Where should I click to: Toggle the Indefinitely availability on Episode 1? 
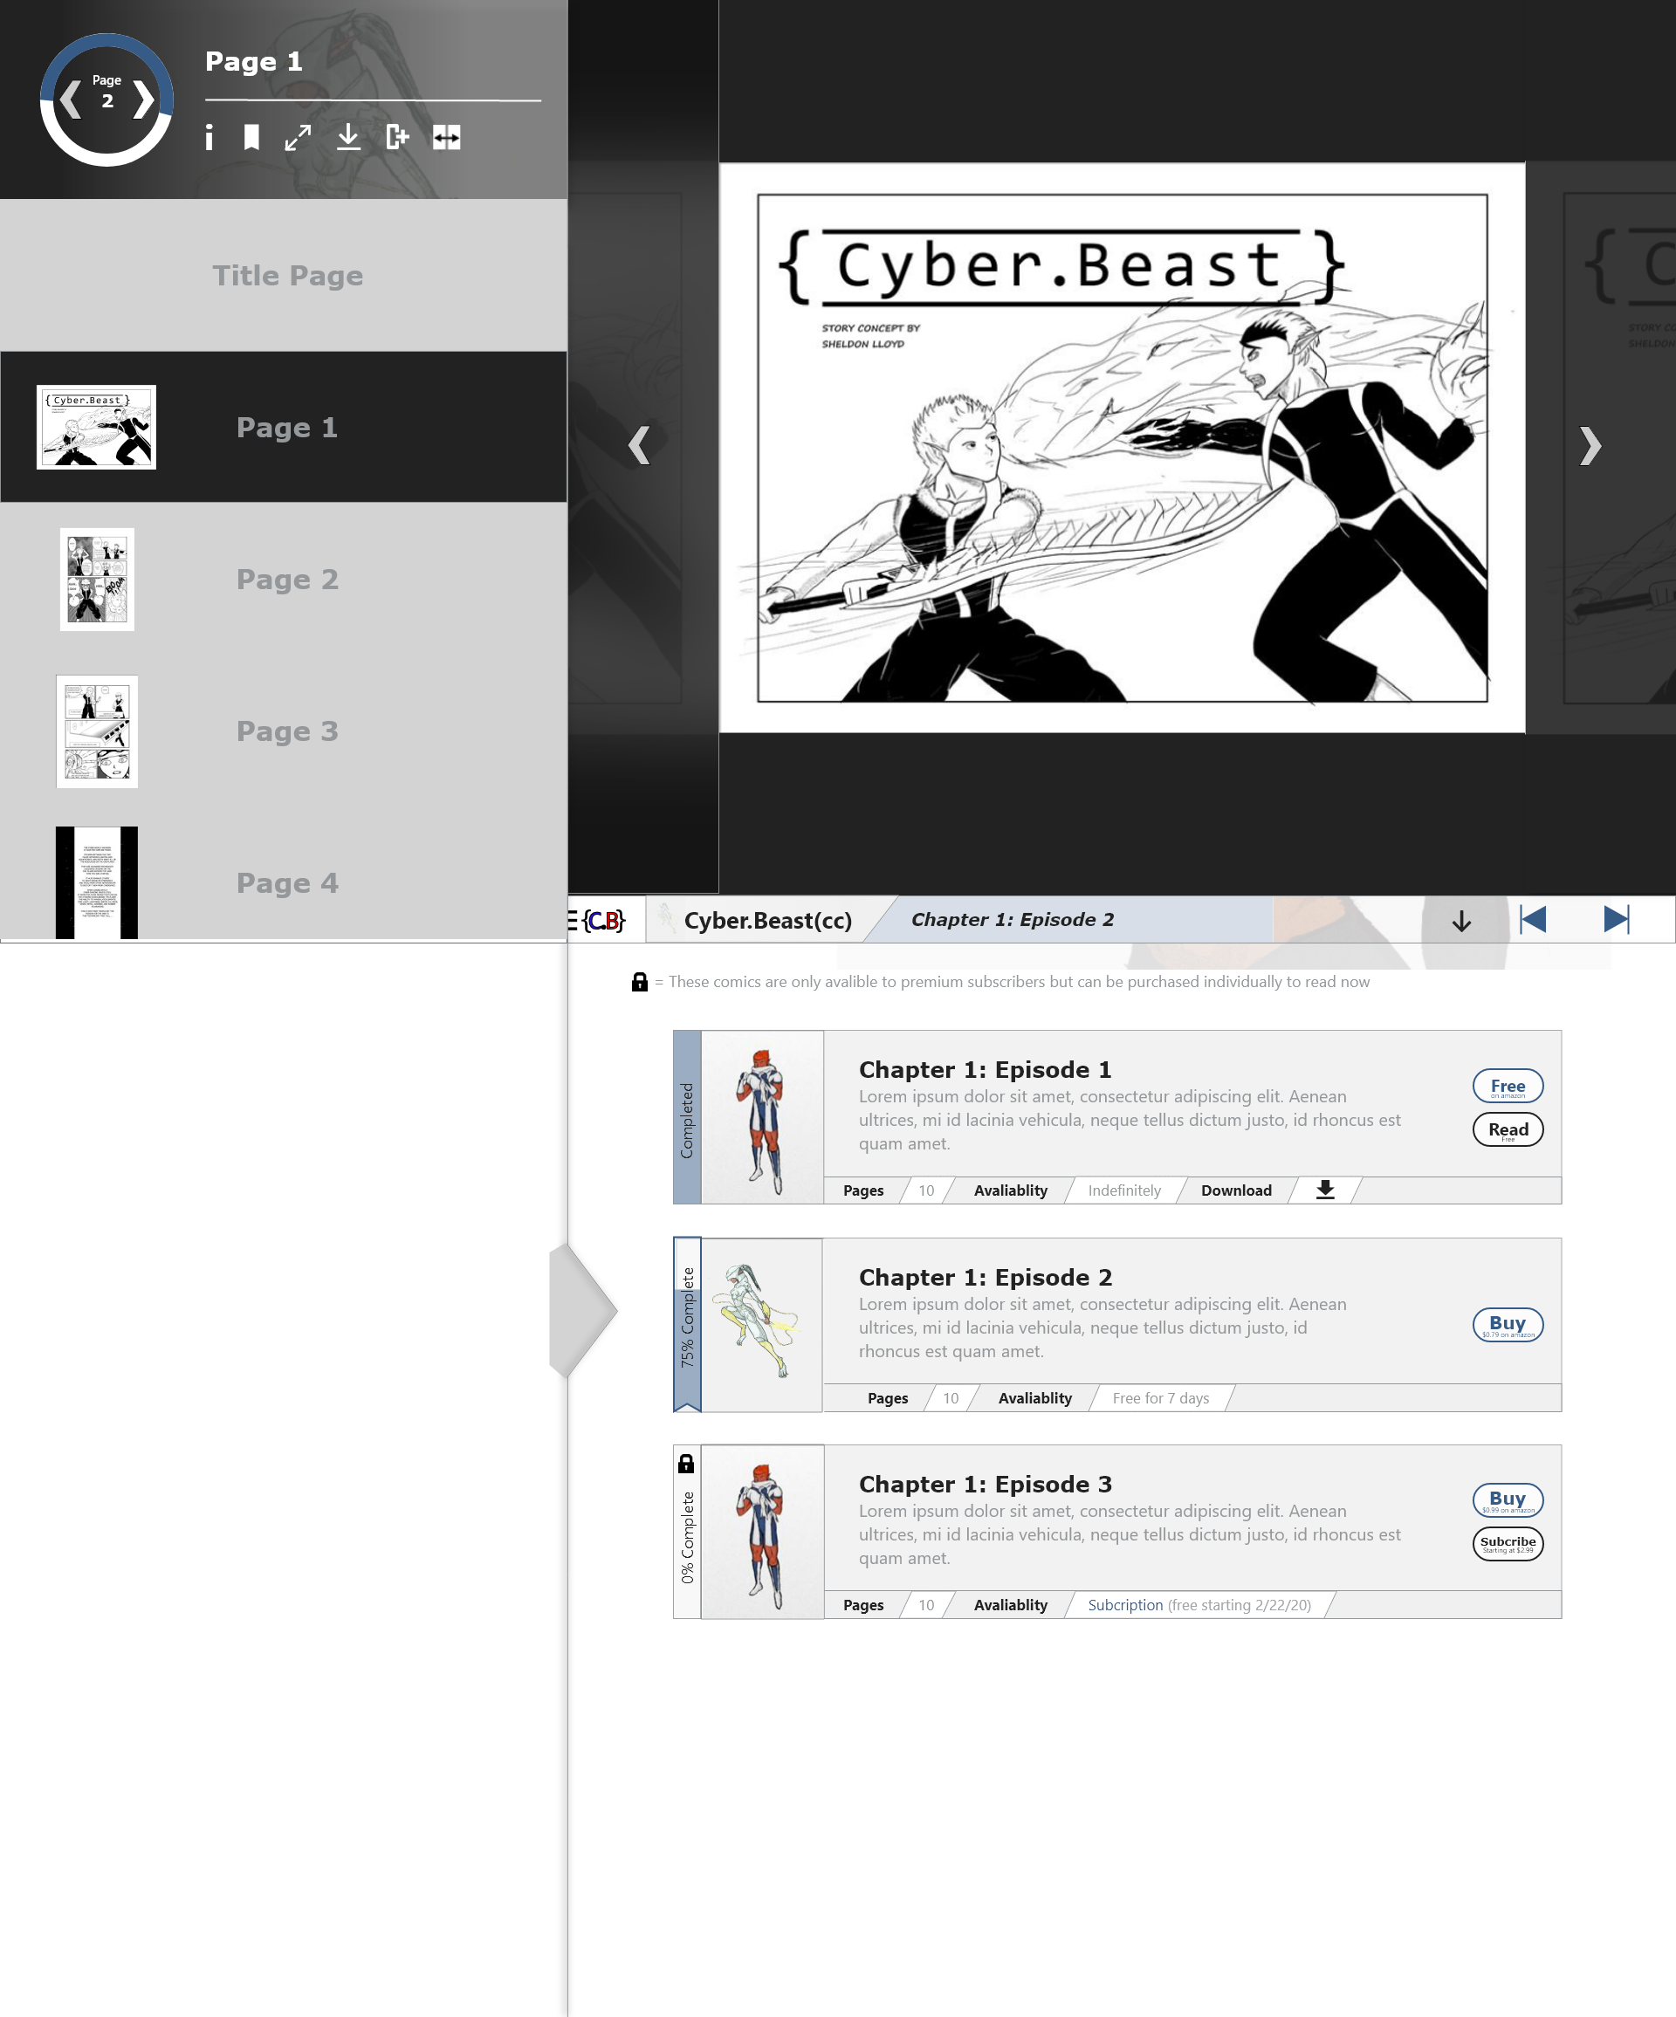tap(1123, 1190)
